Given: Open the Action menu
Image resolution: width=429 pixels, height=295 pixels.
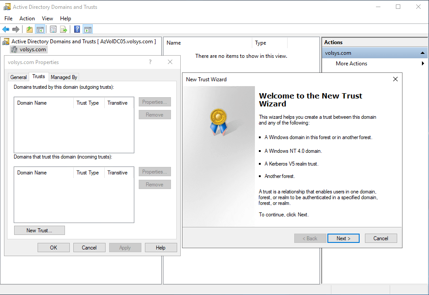Looking at the screenshot, I should [x=27, y=19].
